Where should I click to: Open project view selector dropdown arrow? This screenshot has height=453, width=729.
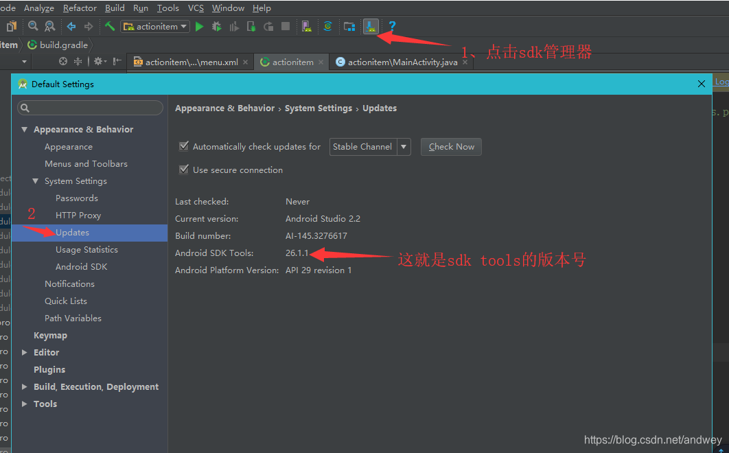[x=24, y=62]
